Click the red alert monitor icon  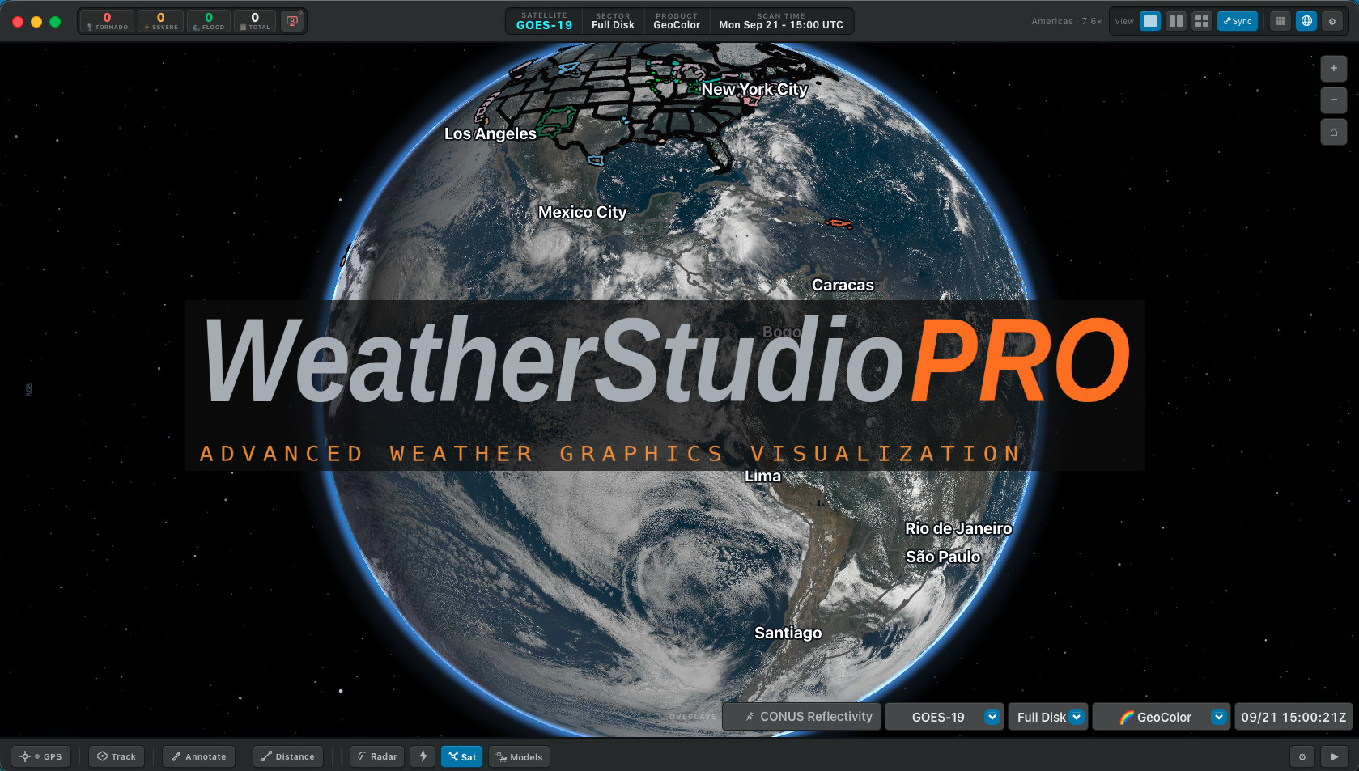292,21
